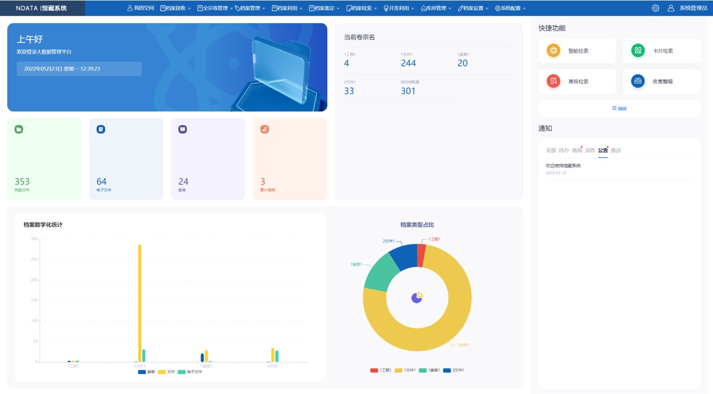Screen dimensions: 713x394
Task: Switch to the 消息 notification tab
Action: [x=590, y=150]
